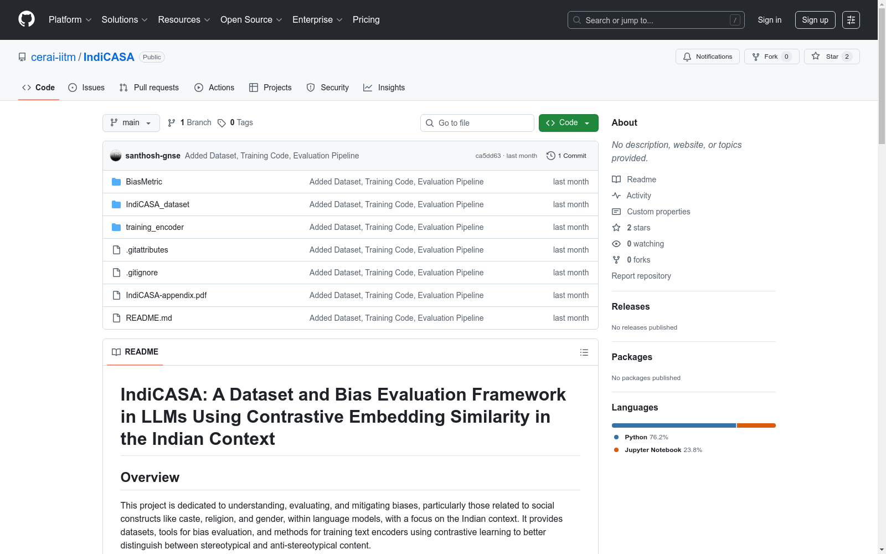This screenshot has width=886, height=554.
Task: Open commit message link in header row
Action: coord(272,156)
